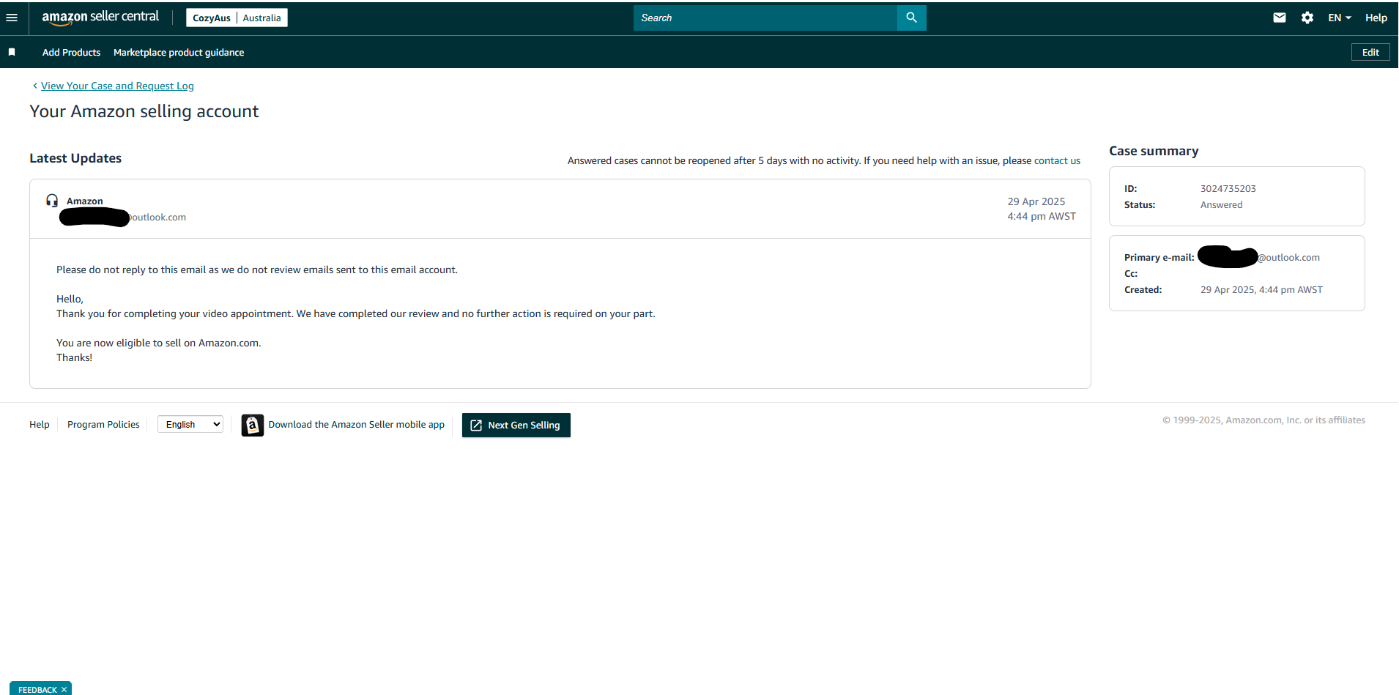
Task: Open Program Policies link
Action: point(103,424)
